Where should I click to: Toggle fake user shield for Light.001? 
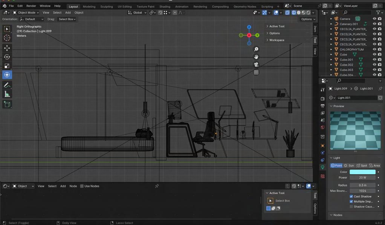coord(380,98)
